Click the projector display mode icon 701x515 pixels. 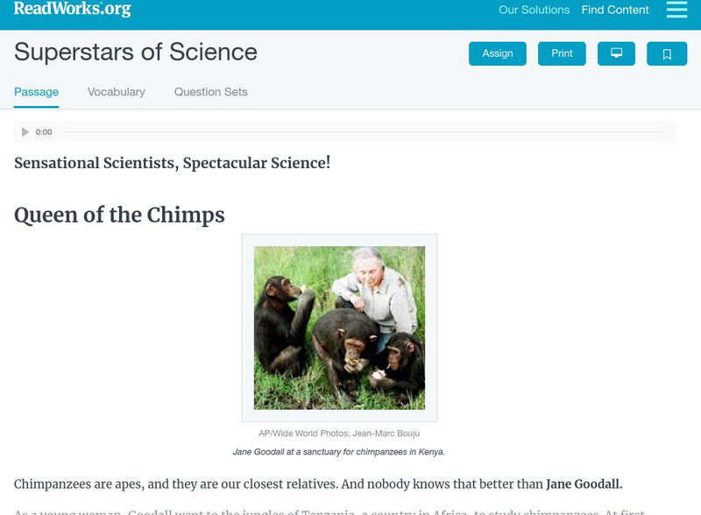point(616,53)
